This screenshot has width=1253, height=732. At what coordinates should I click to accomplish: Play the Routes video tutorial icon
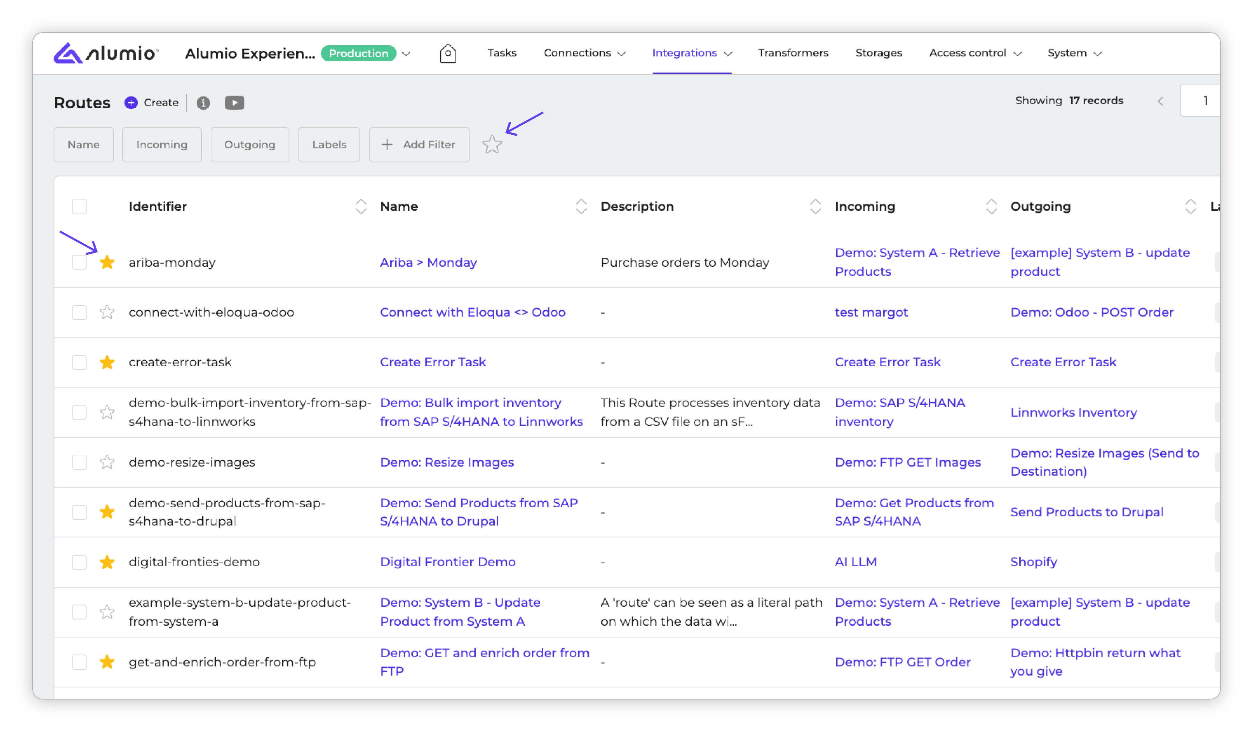tap(234, 102)
